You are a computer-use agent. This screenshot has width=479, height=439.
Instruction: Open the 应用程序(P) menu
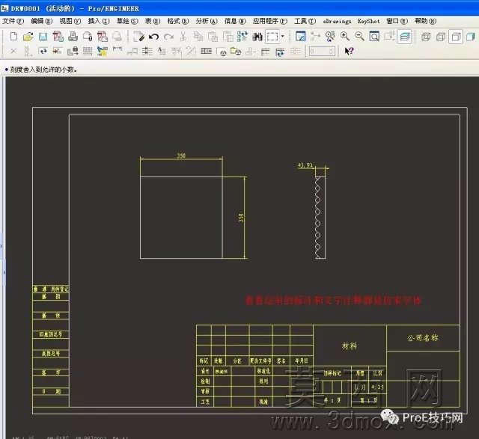coord(270,21)
